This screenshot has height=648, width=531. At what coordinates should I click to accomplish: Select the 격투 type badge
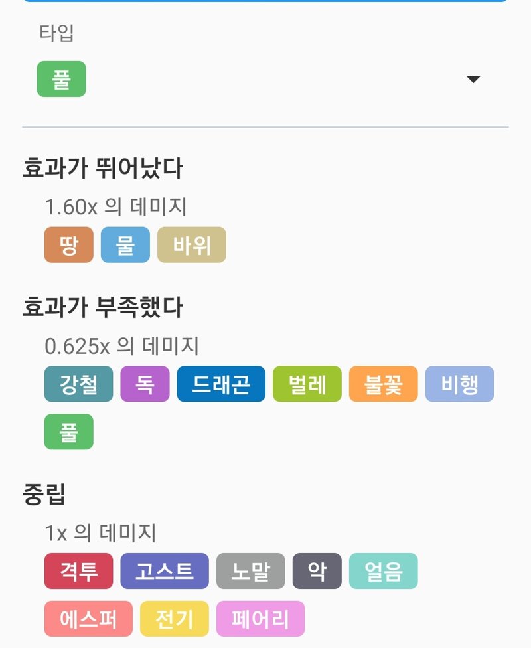click(x=78, y=571)
